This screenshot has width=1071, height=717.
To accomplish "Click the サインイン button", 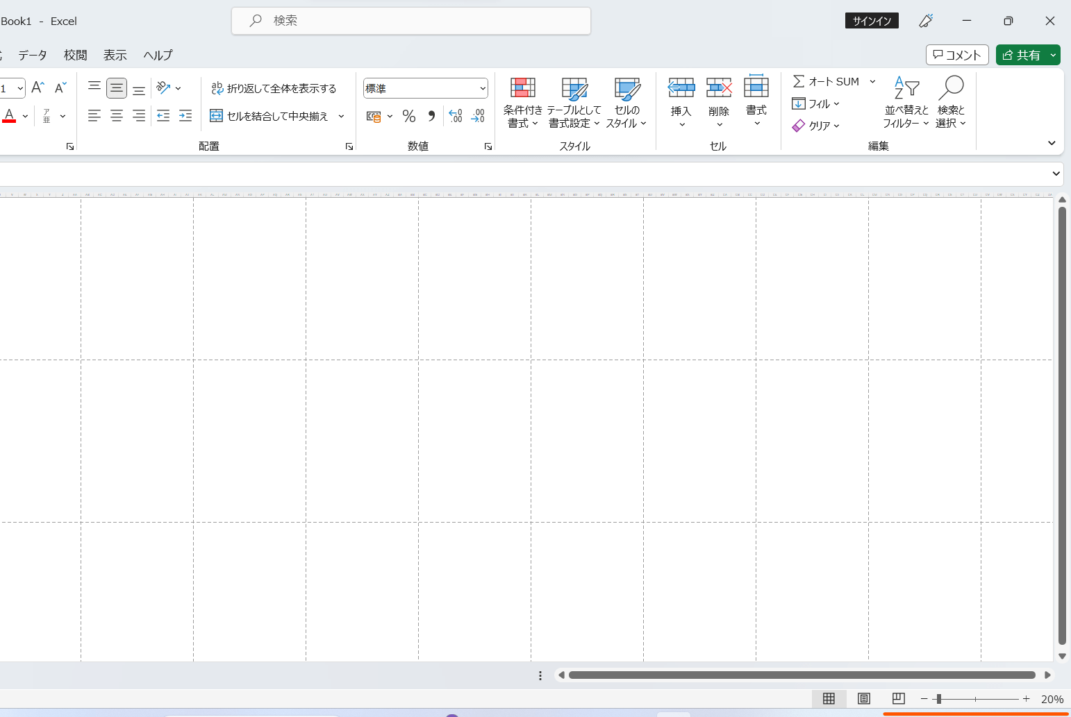I will click(872, 21).
